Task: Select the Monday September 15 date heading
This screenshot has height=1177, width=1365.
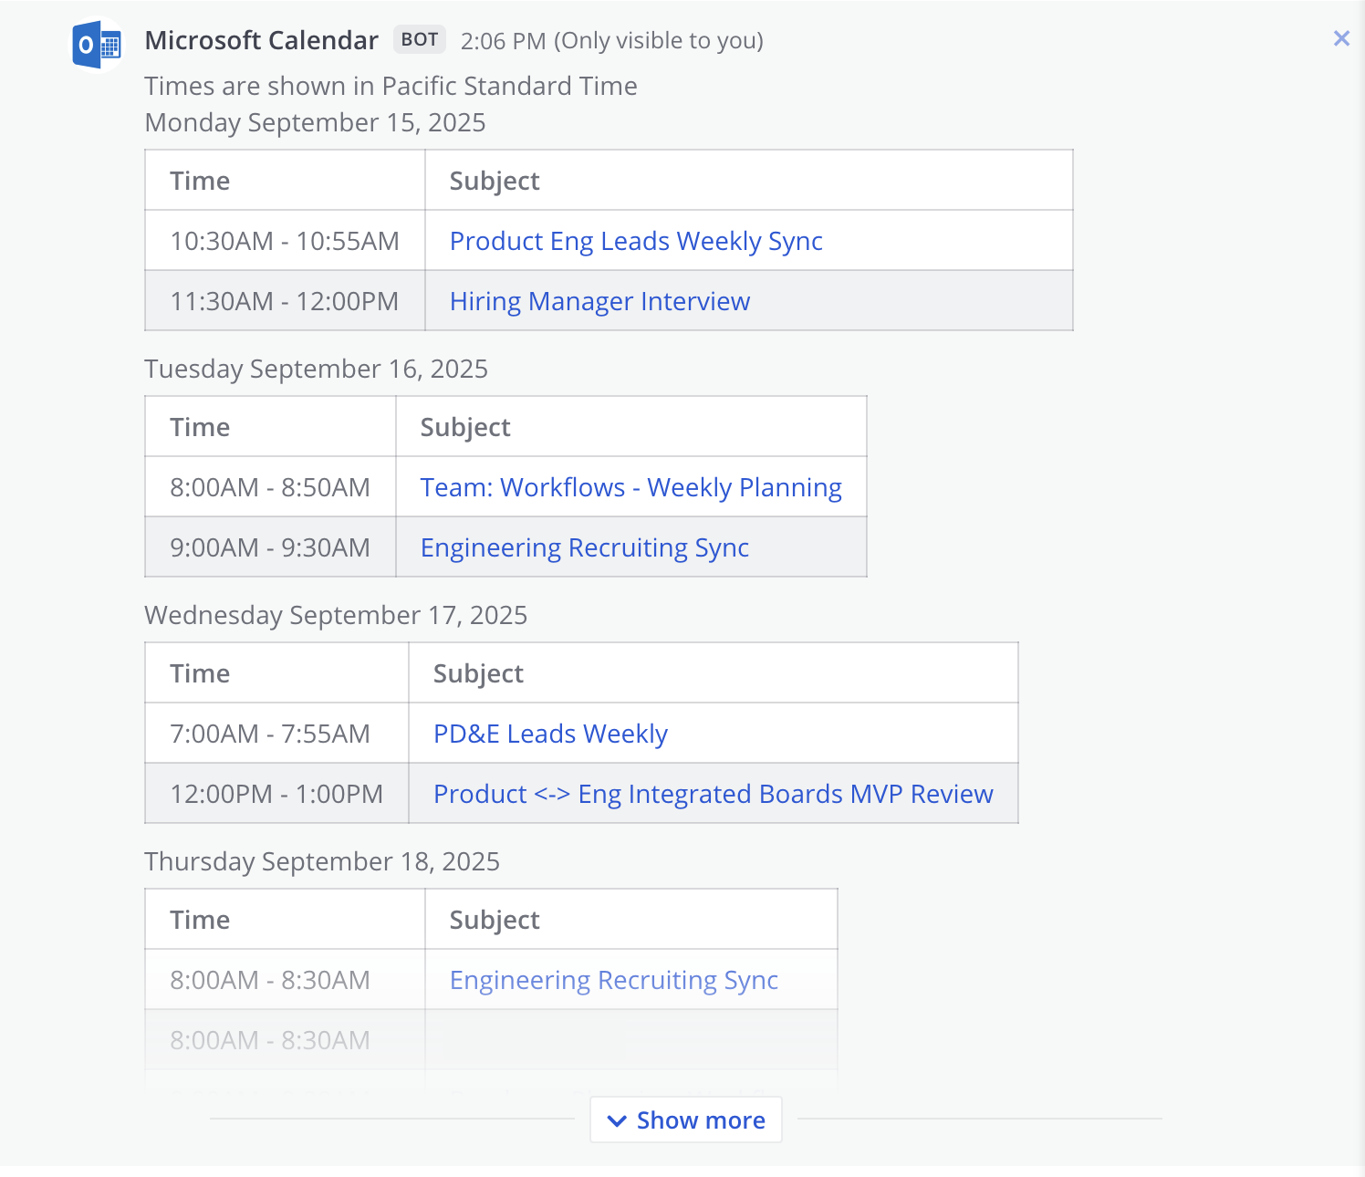Action: pyautogui.click(x=315, y=122)
